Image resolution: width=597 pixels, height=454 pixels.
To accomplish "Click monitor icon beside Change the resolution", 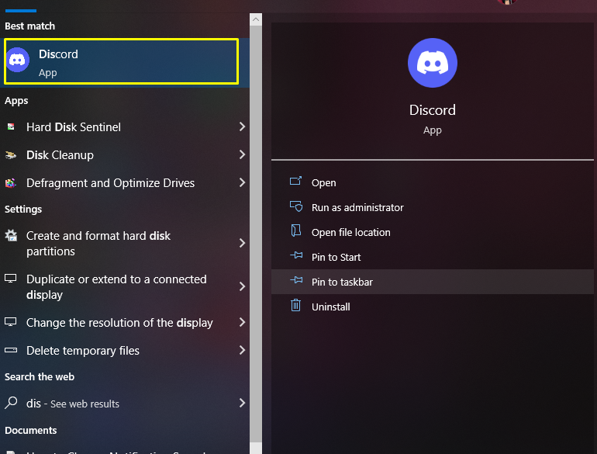I will 11,322.
